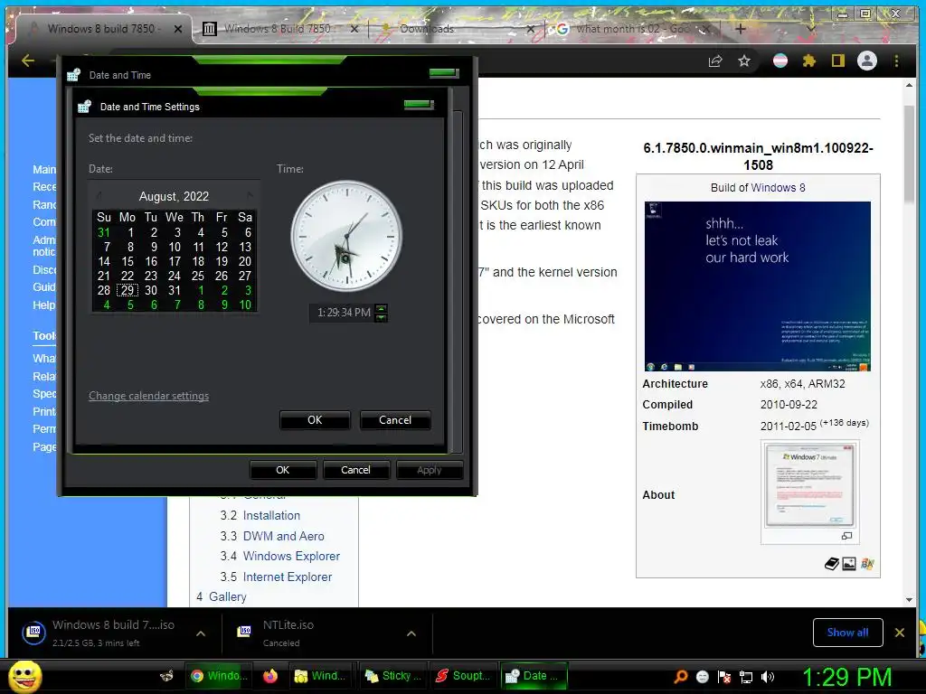Open the Windows 8 desktop screenshot thumbnail
Screen dimensions: 926x694
click(x=758, y=286)
